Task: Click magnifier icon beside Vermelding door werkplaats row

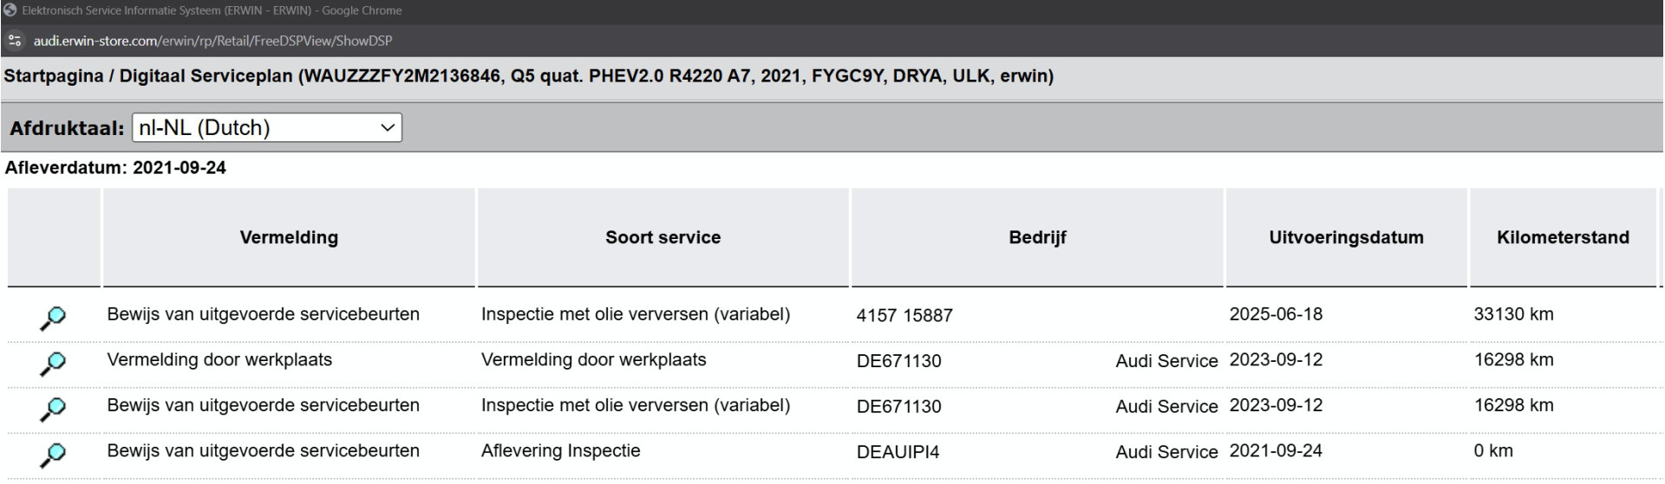Action: tap(53, 364)
